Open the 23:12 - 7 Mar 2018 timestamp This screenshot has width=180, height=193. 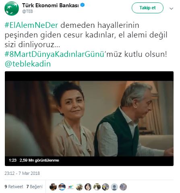click(22, 173)
